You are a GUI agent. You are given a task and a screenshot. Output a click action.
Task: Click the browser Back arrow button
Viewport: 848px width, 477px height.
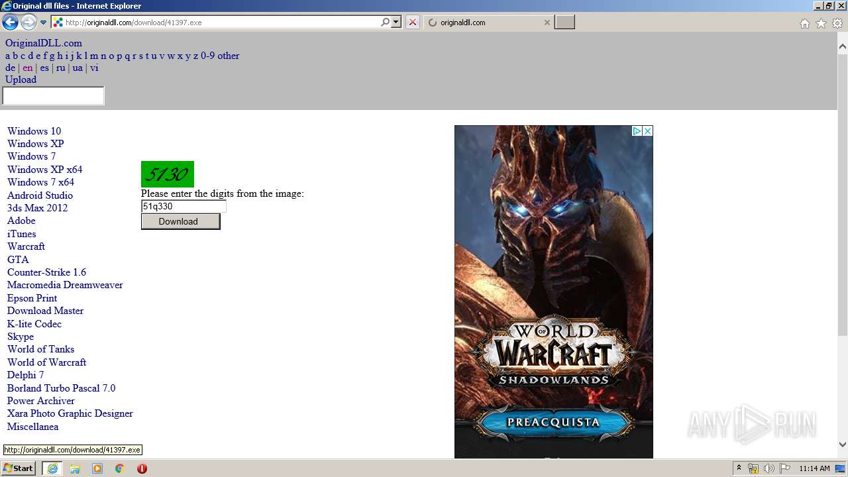coord(10,22)
